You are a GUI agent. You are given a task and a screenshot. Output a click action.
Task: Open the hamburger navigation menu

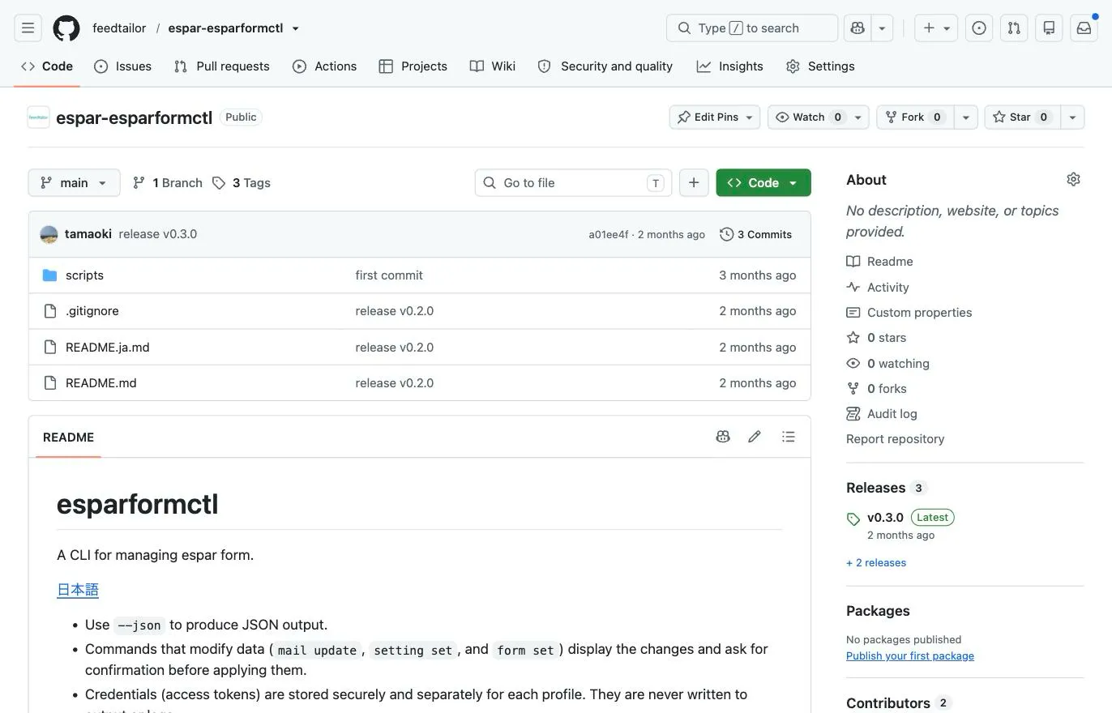pos(28,28)
